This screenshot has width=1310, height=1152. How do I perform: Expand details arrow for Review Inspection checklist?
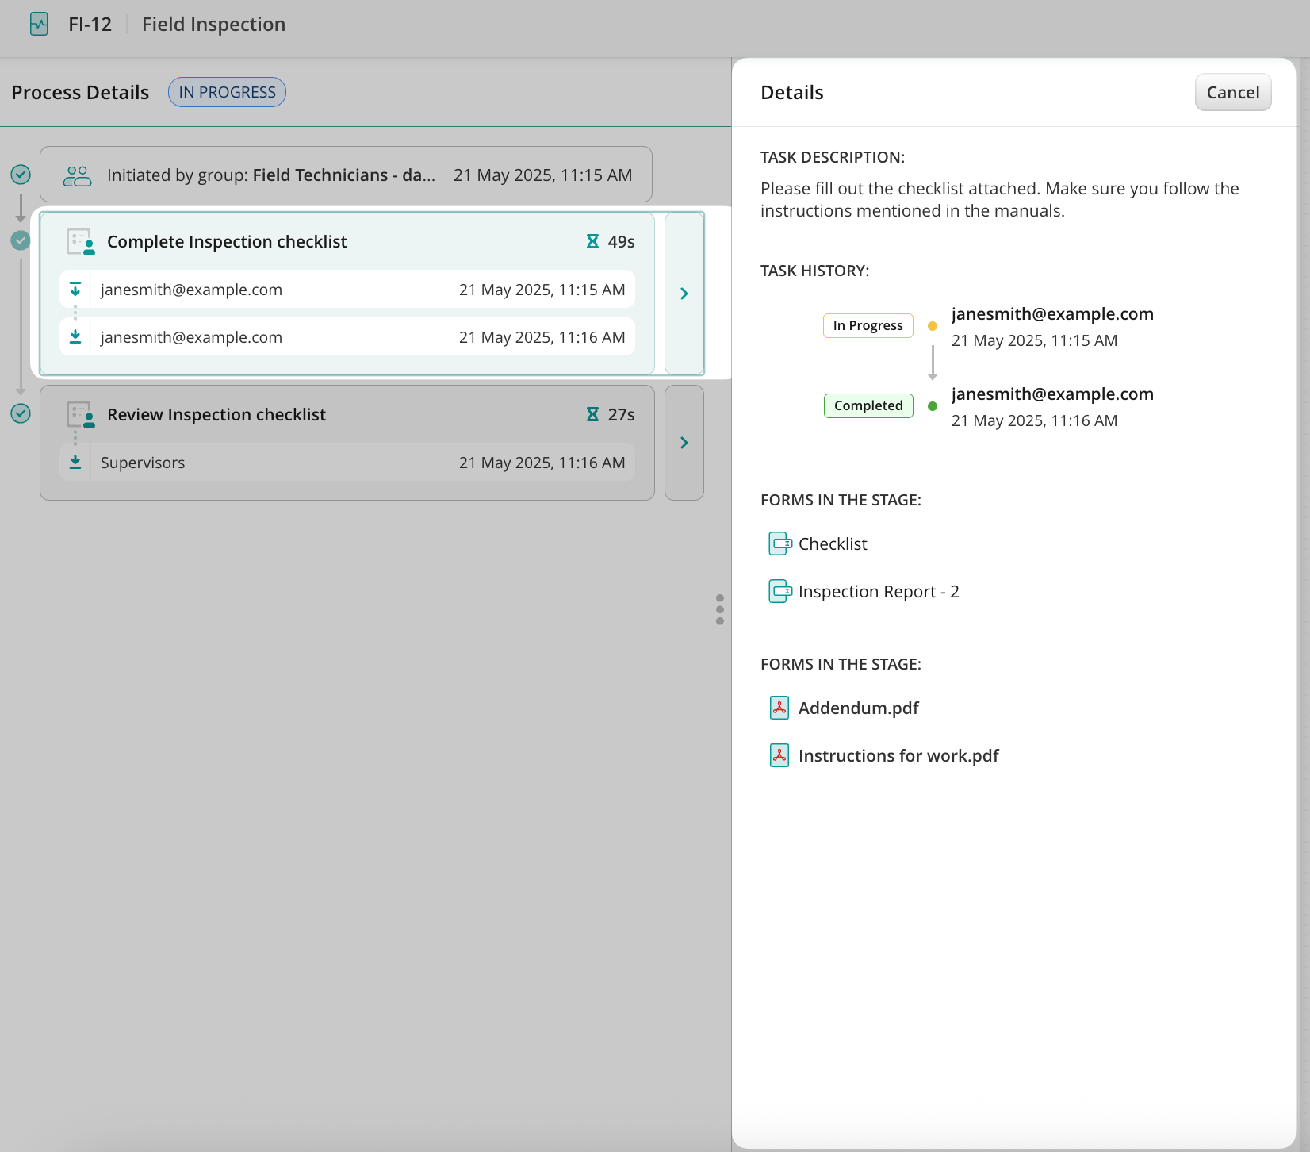coord(684,443)
